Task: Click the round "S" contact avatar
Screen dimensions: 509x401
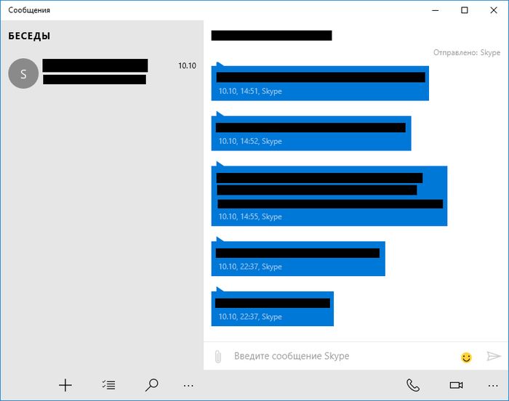Action: coord(23,73)
